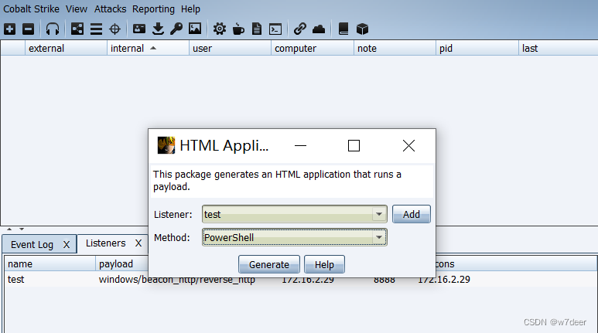Show sessions in Pivot Graph view
598x333 pixels.
(x=77, y=29)
